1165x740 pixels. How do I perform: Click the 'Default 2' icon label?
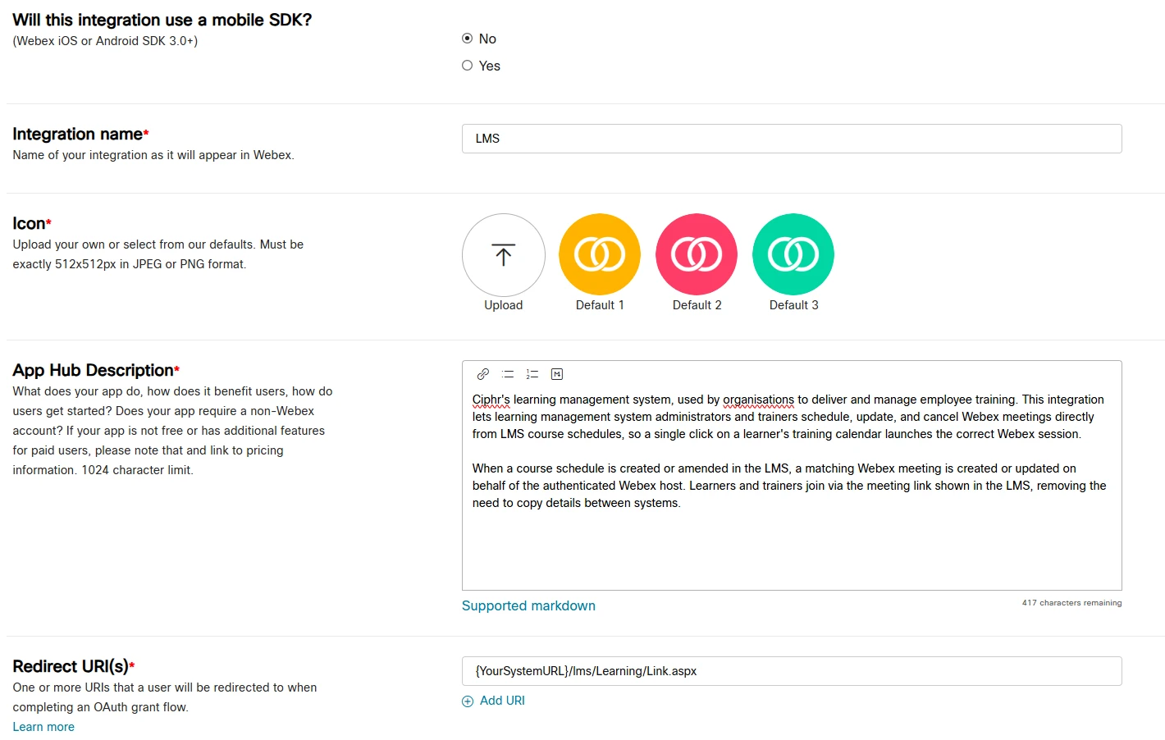coord(697,305)
